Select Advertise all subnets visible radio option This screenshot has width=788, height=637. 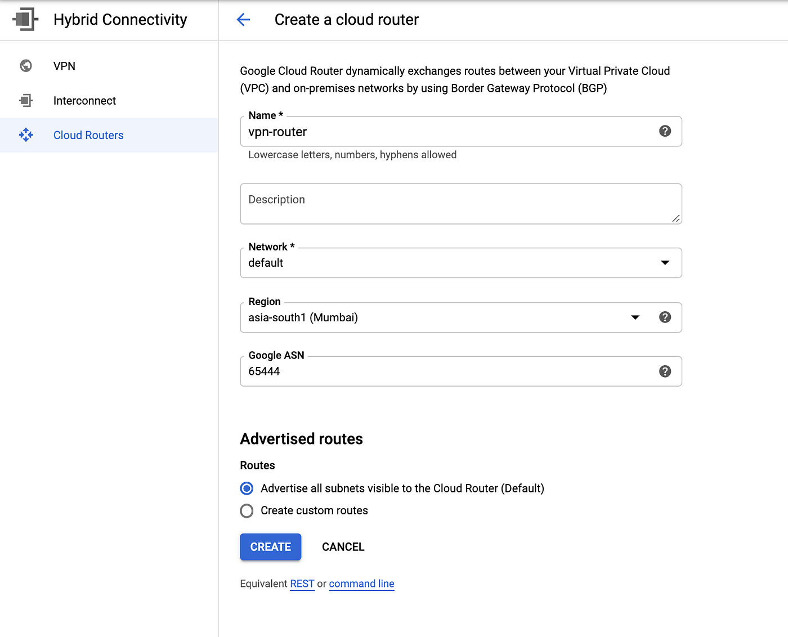[x=247, y=488]
